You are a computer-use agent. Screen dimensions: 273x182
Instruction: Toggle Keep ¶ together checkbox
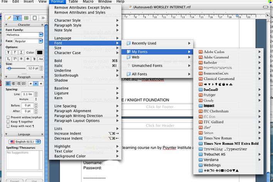coord(8,122)
